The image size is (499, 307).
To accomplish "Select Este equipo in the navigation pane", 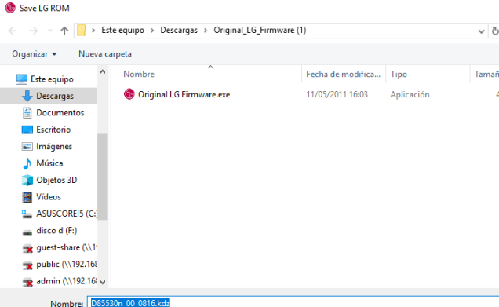I will point(53,79).
